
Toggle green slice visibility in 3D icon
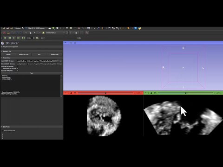click(151, 93)
